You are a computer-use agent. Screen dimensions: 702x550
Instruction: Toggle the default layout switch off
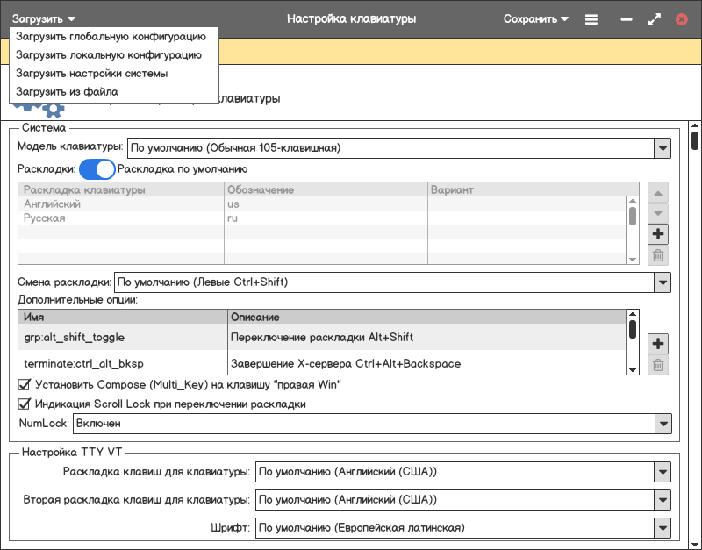click(x=97, y=169)
